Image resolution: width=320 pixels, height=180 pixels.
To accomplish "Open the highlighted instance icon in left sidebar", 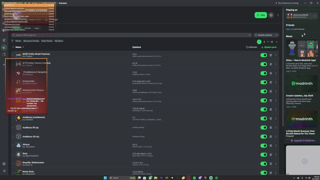I will click(4, 47).
